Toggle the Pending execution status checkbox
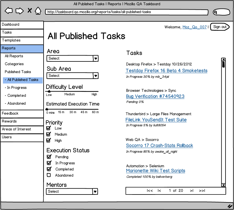 click(x=49, y=157)
